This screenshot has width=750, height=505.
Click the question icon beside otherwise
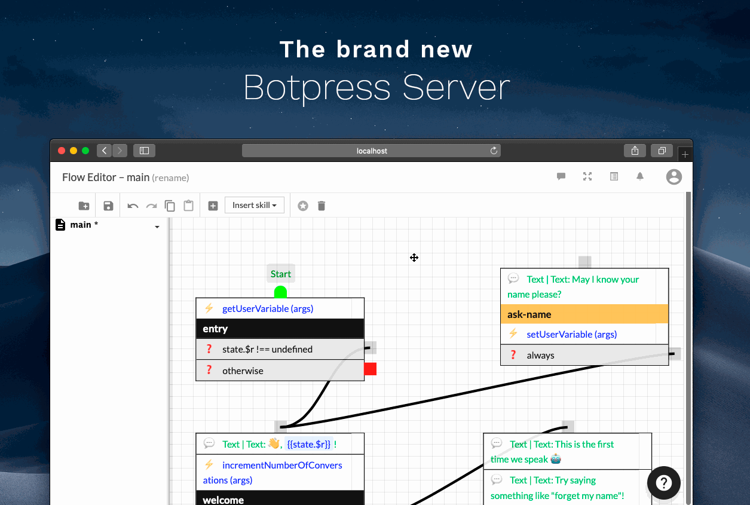click(209, 370)
